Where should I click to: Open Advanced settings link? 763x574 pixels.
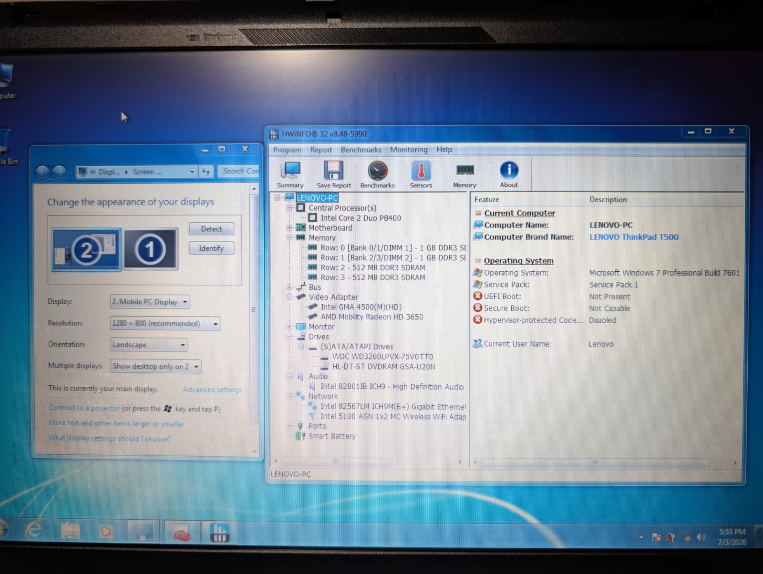click(x=212, y=389)
